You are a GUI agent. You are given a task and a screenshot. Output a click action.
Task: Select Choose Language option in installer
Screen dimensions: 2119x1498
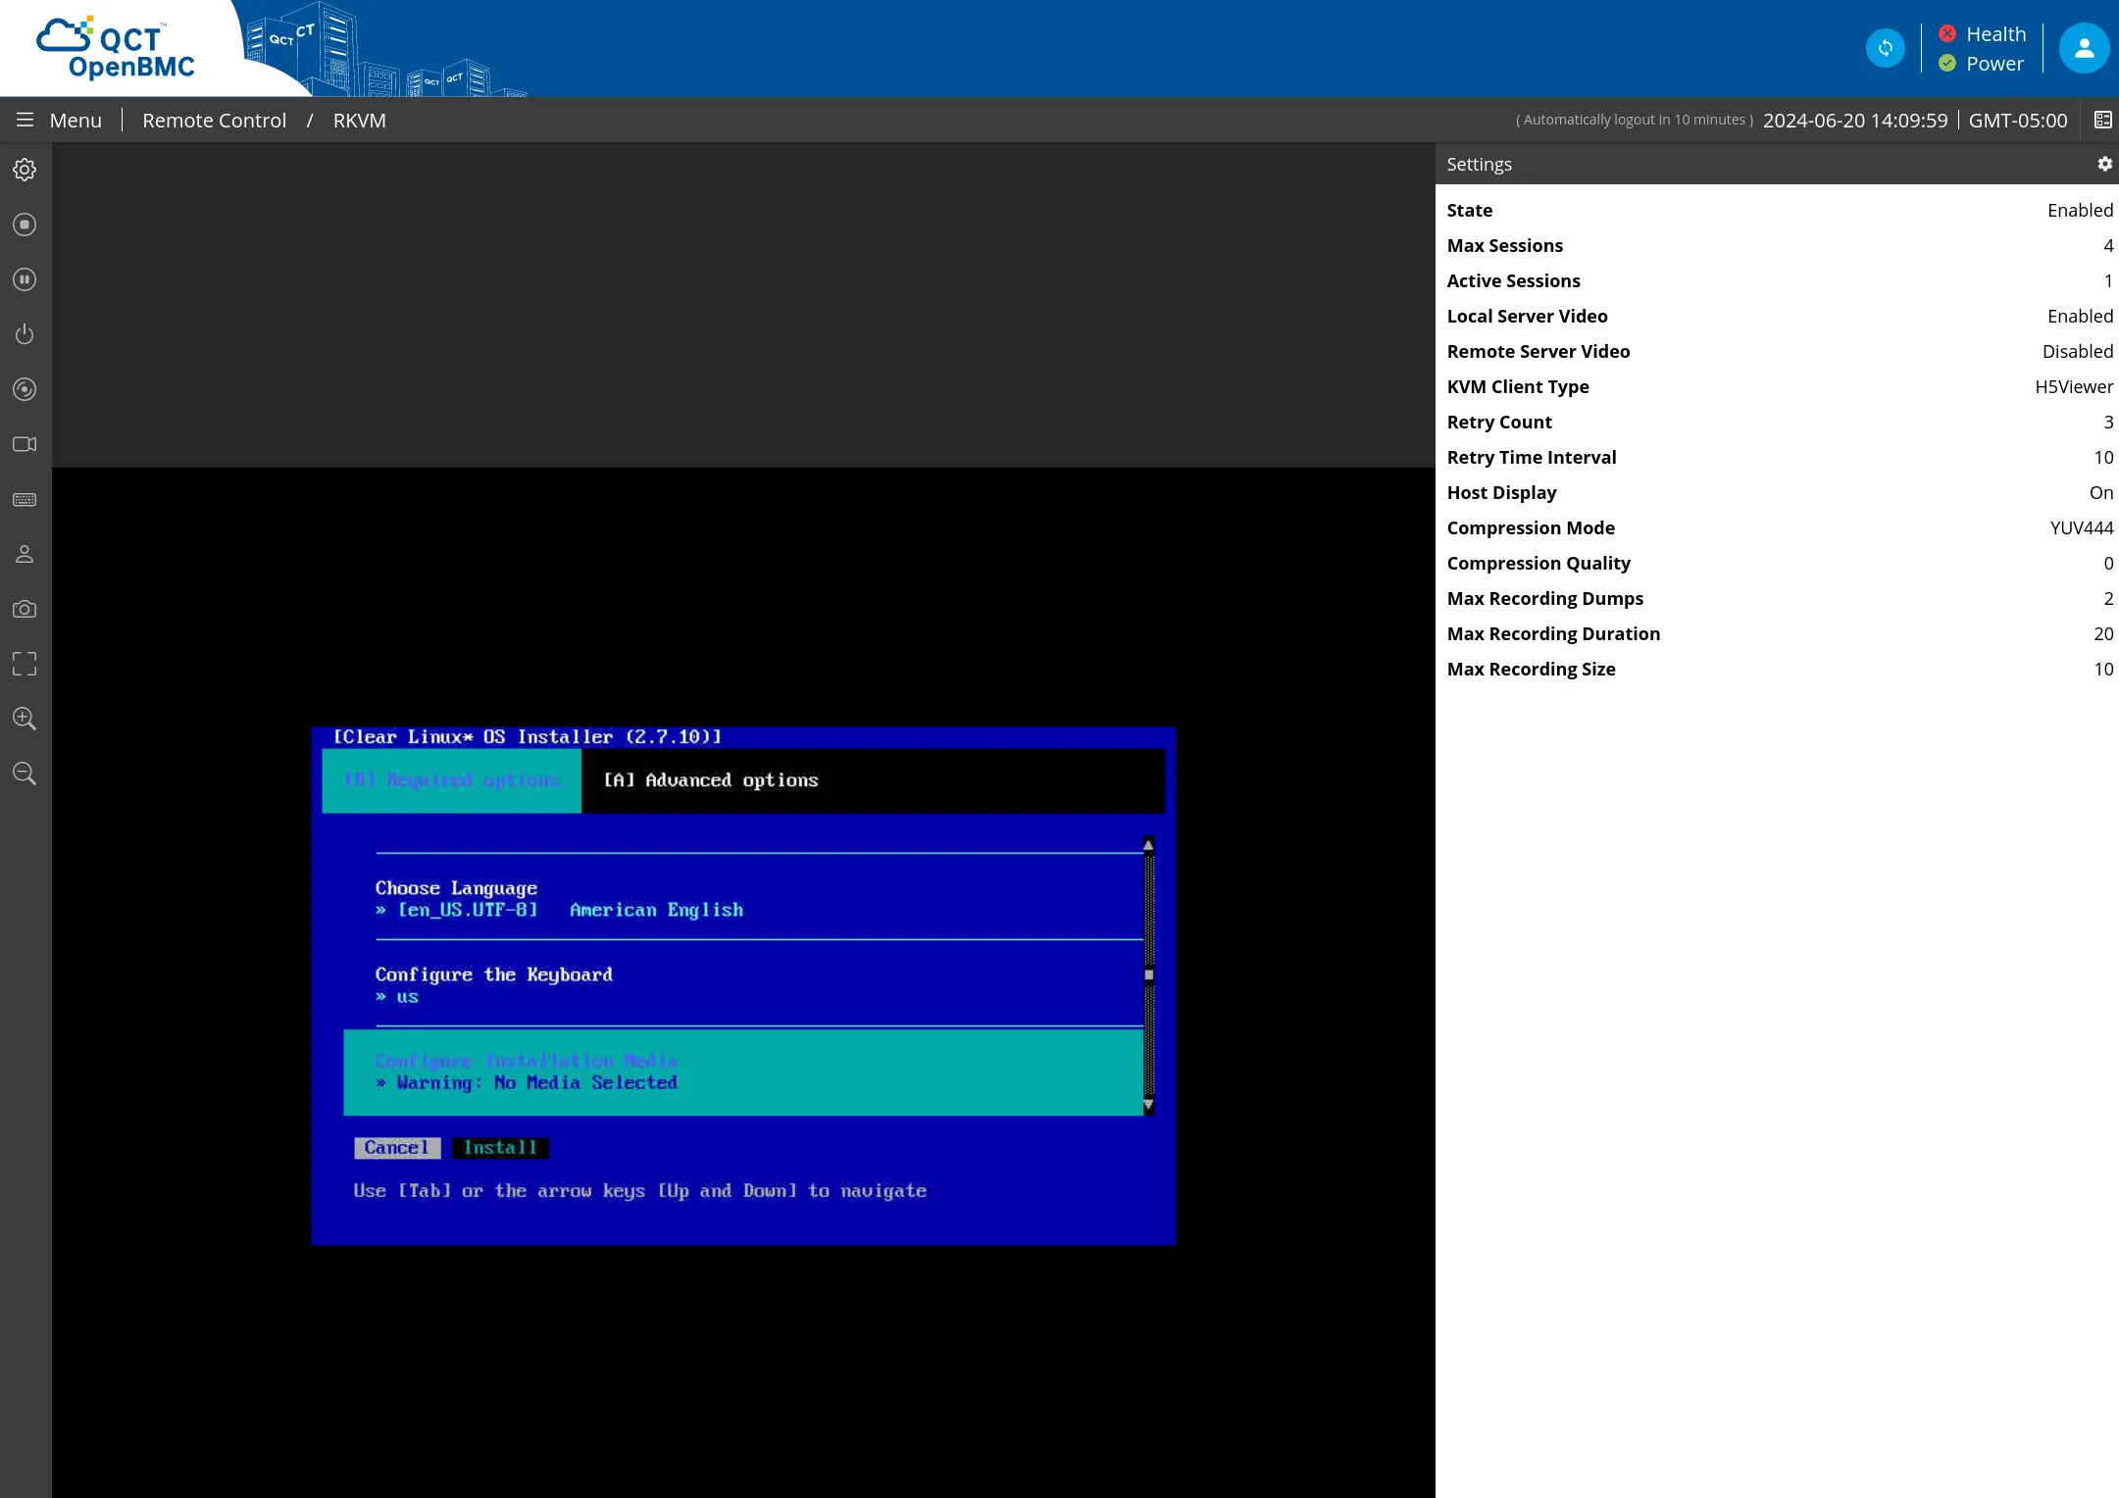[x=456, y=888]
